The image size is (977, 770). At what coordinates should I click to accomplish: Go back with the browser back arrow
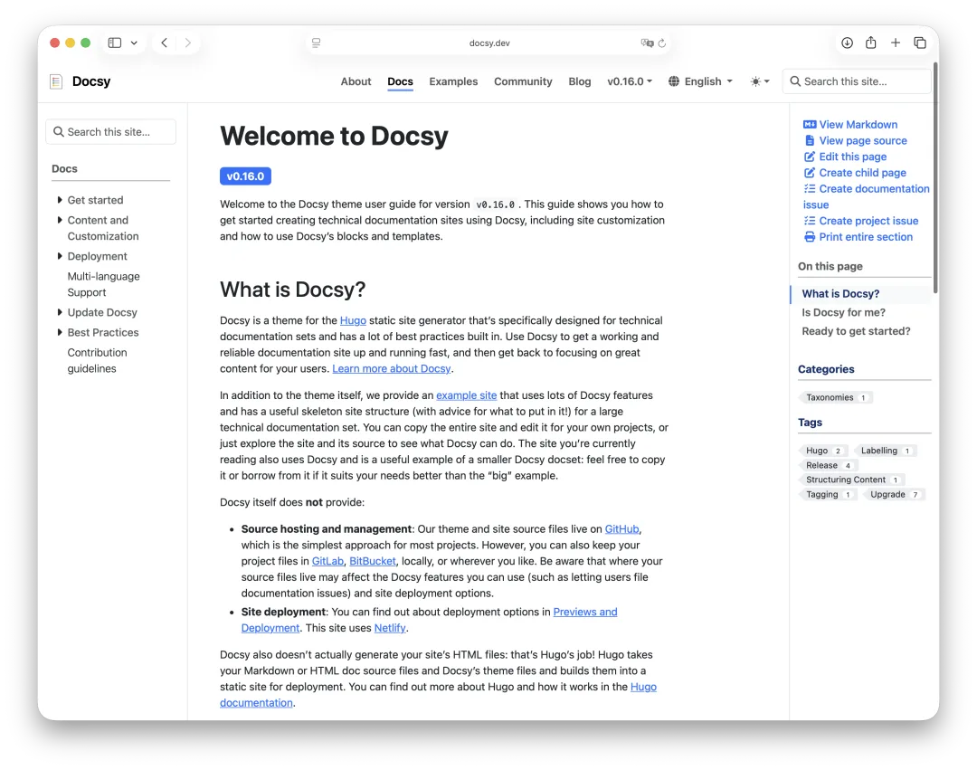click(165, 43)
